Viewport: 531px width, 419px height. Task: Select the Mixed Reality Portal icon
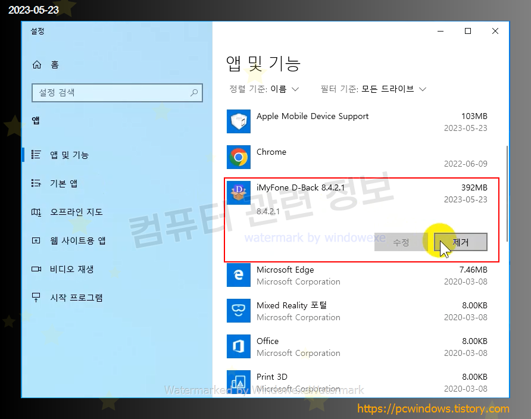click(239, 311)
